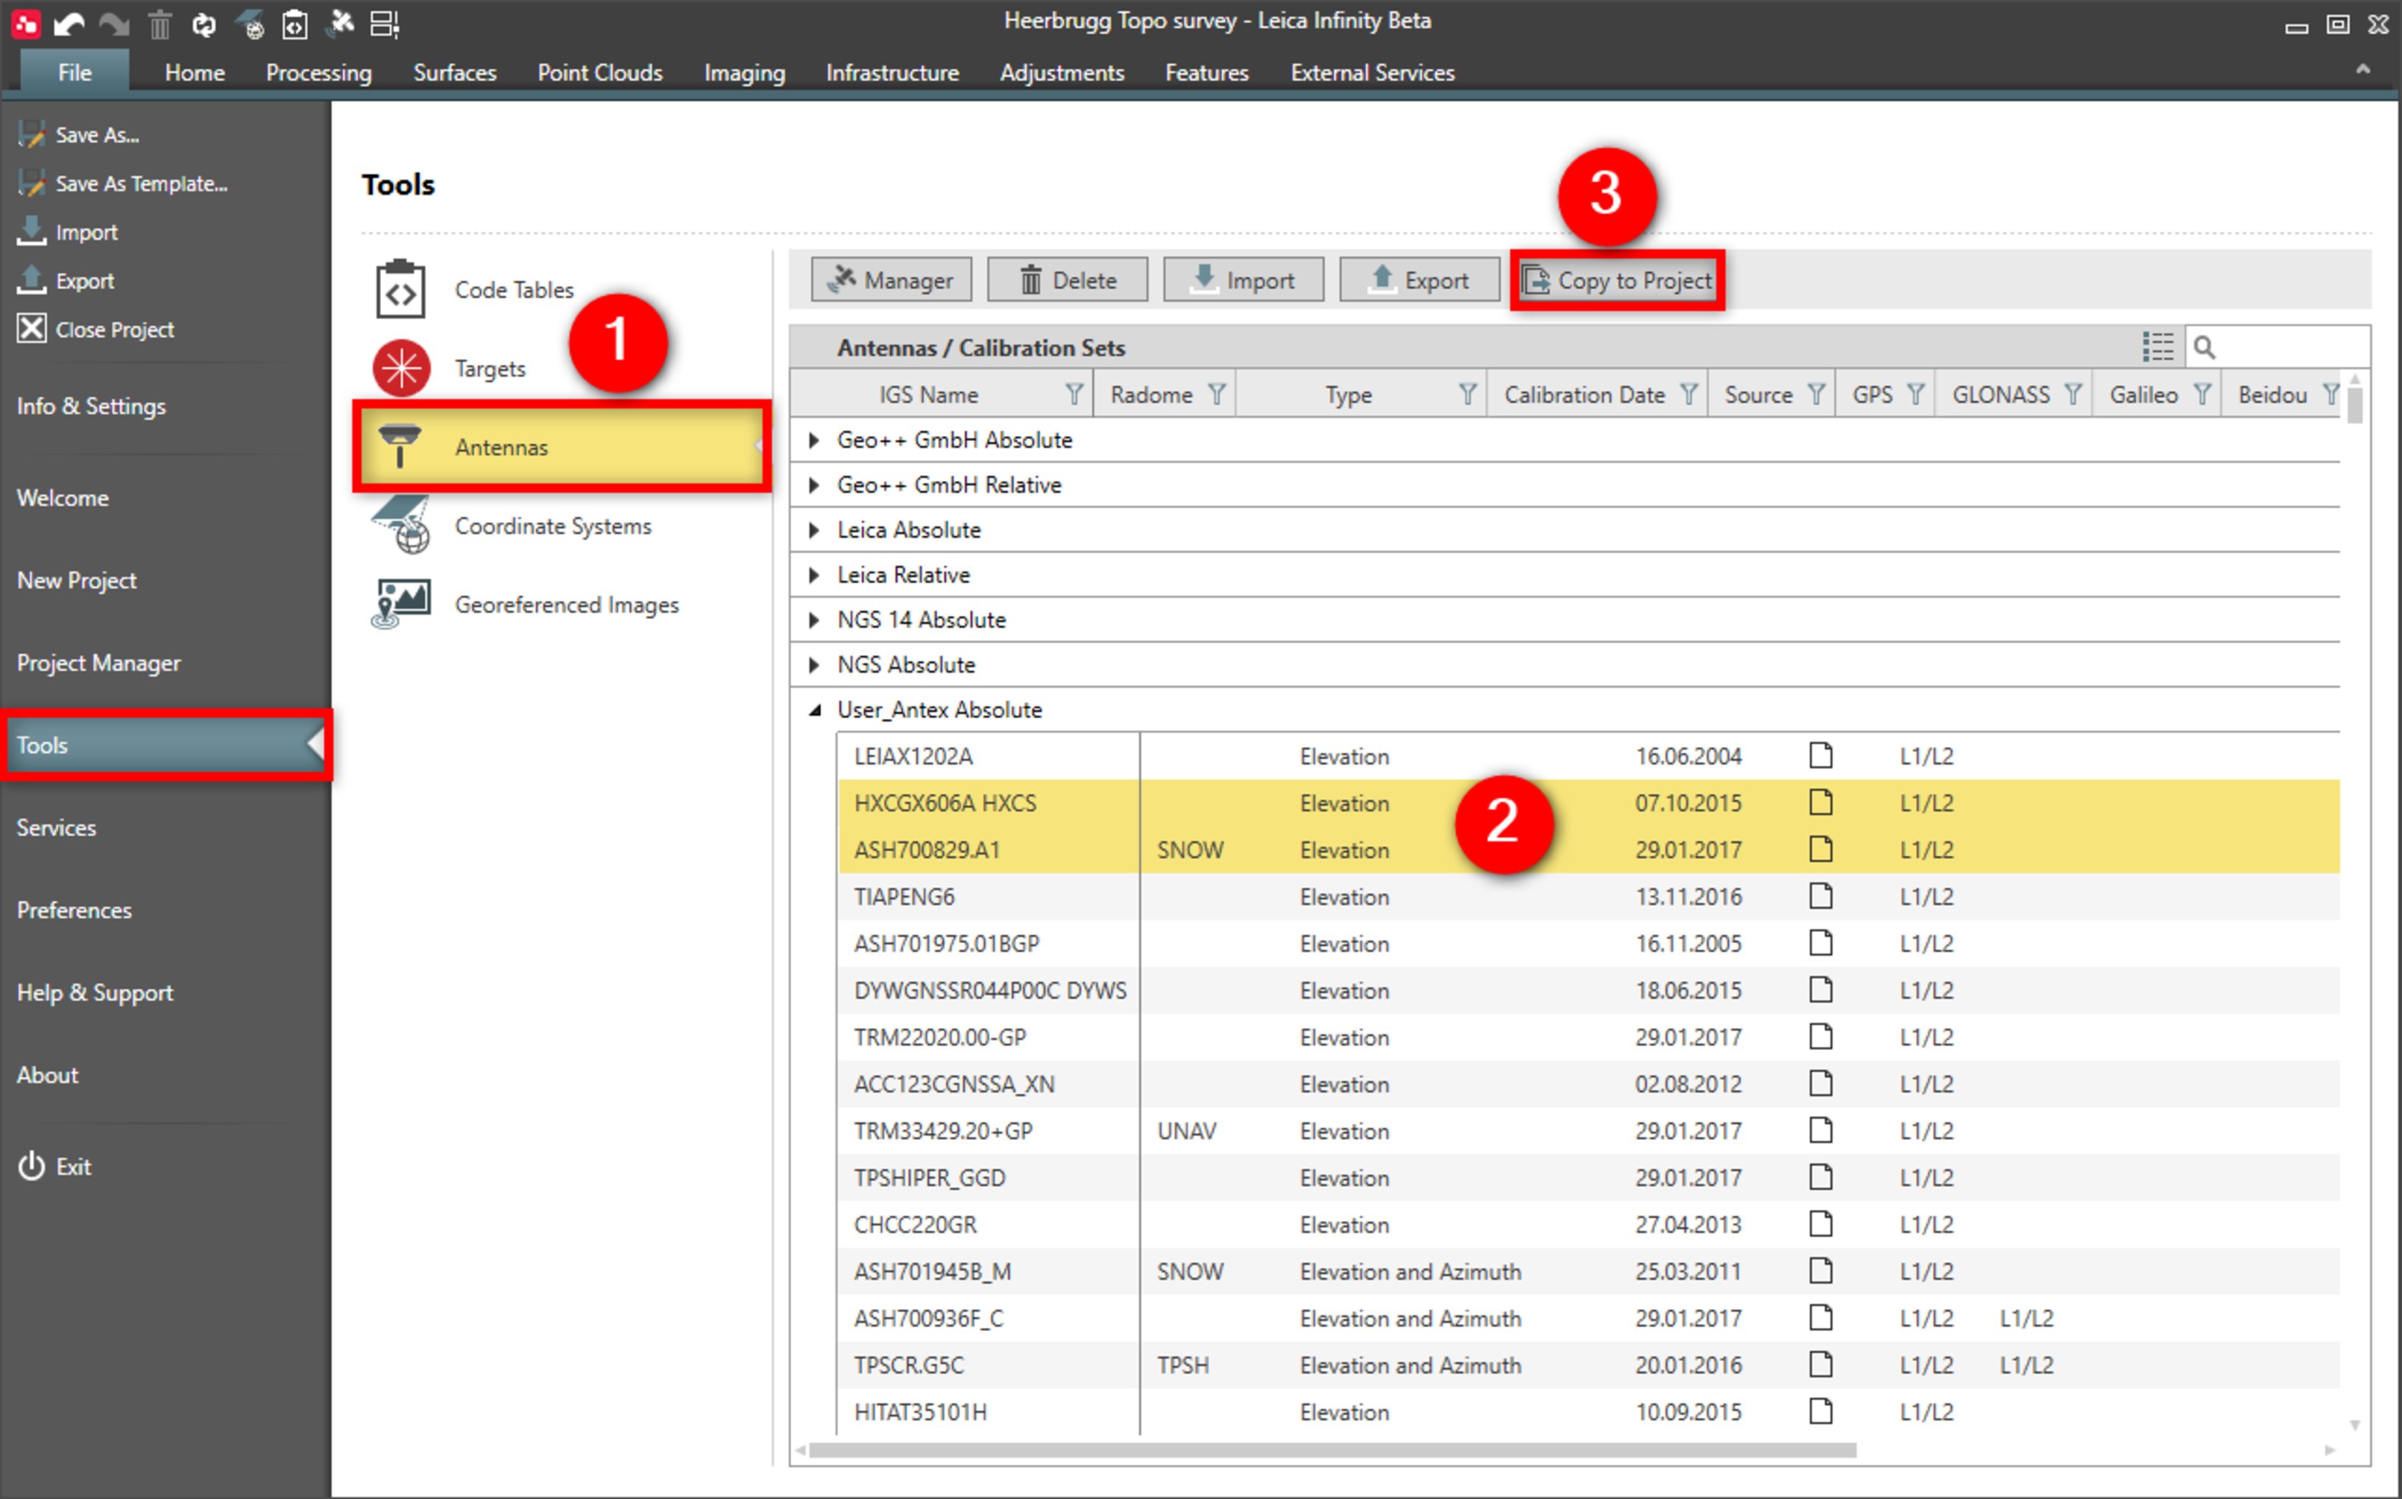Open the File tab
This screenshot has width=2402, height=1499.
coord(74,72)
